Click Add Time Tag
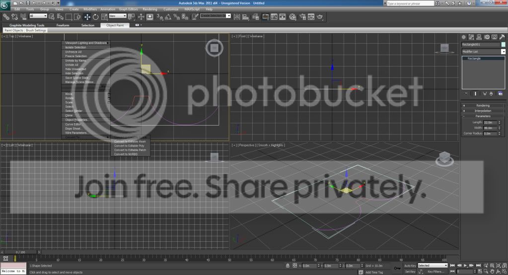This screenshot has width=508, height=275. [x=374, y=273]
